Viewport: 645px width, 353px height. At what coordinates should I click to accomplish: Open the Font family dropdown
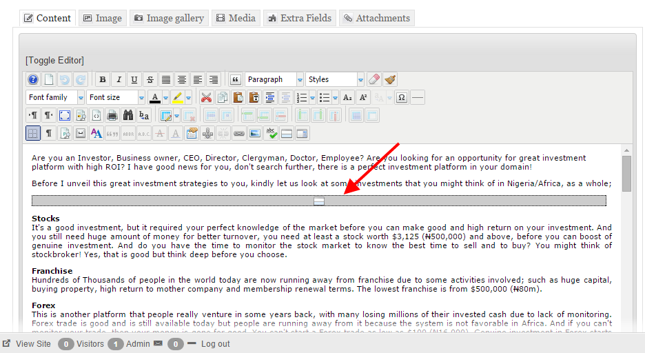point(55,97)
